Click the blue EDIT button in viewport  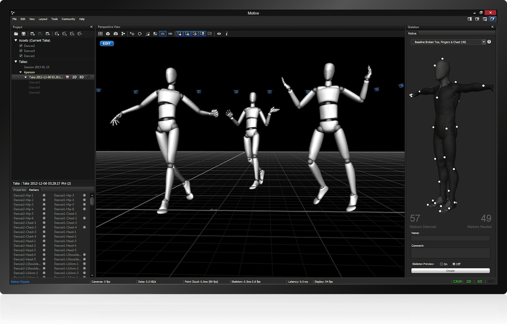tap(106, 44)
